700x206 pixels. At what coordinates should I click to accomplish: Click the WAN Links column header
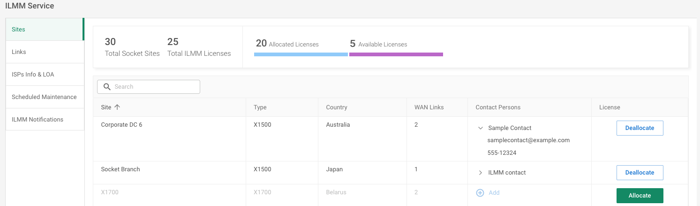(429, 107)
